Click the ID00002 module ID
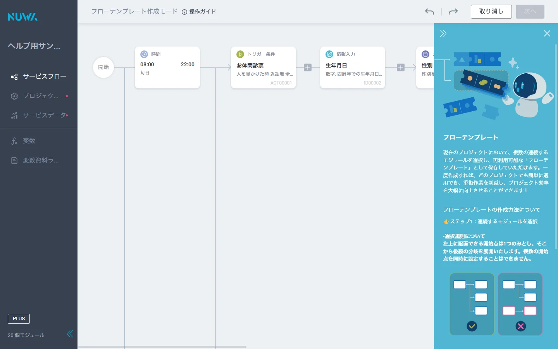Viewport: 558px width, 349px height. pos(372,83)
